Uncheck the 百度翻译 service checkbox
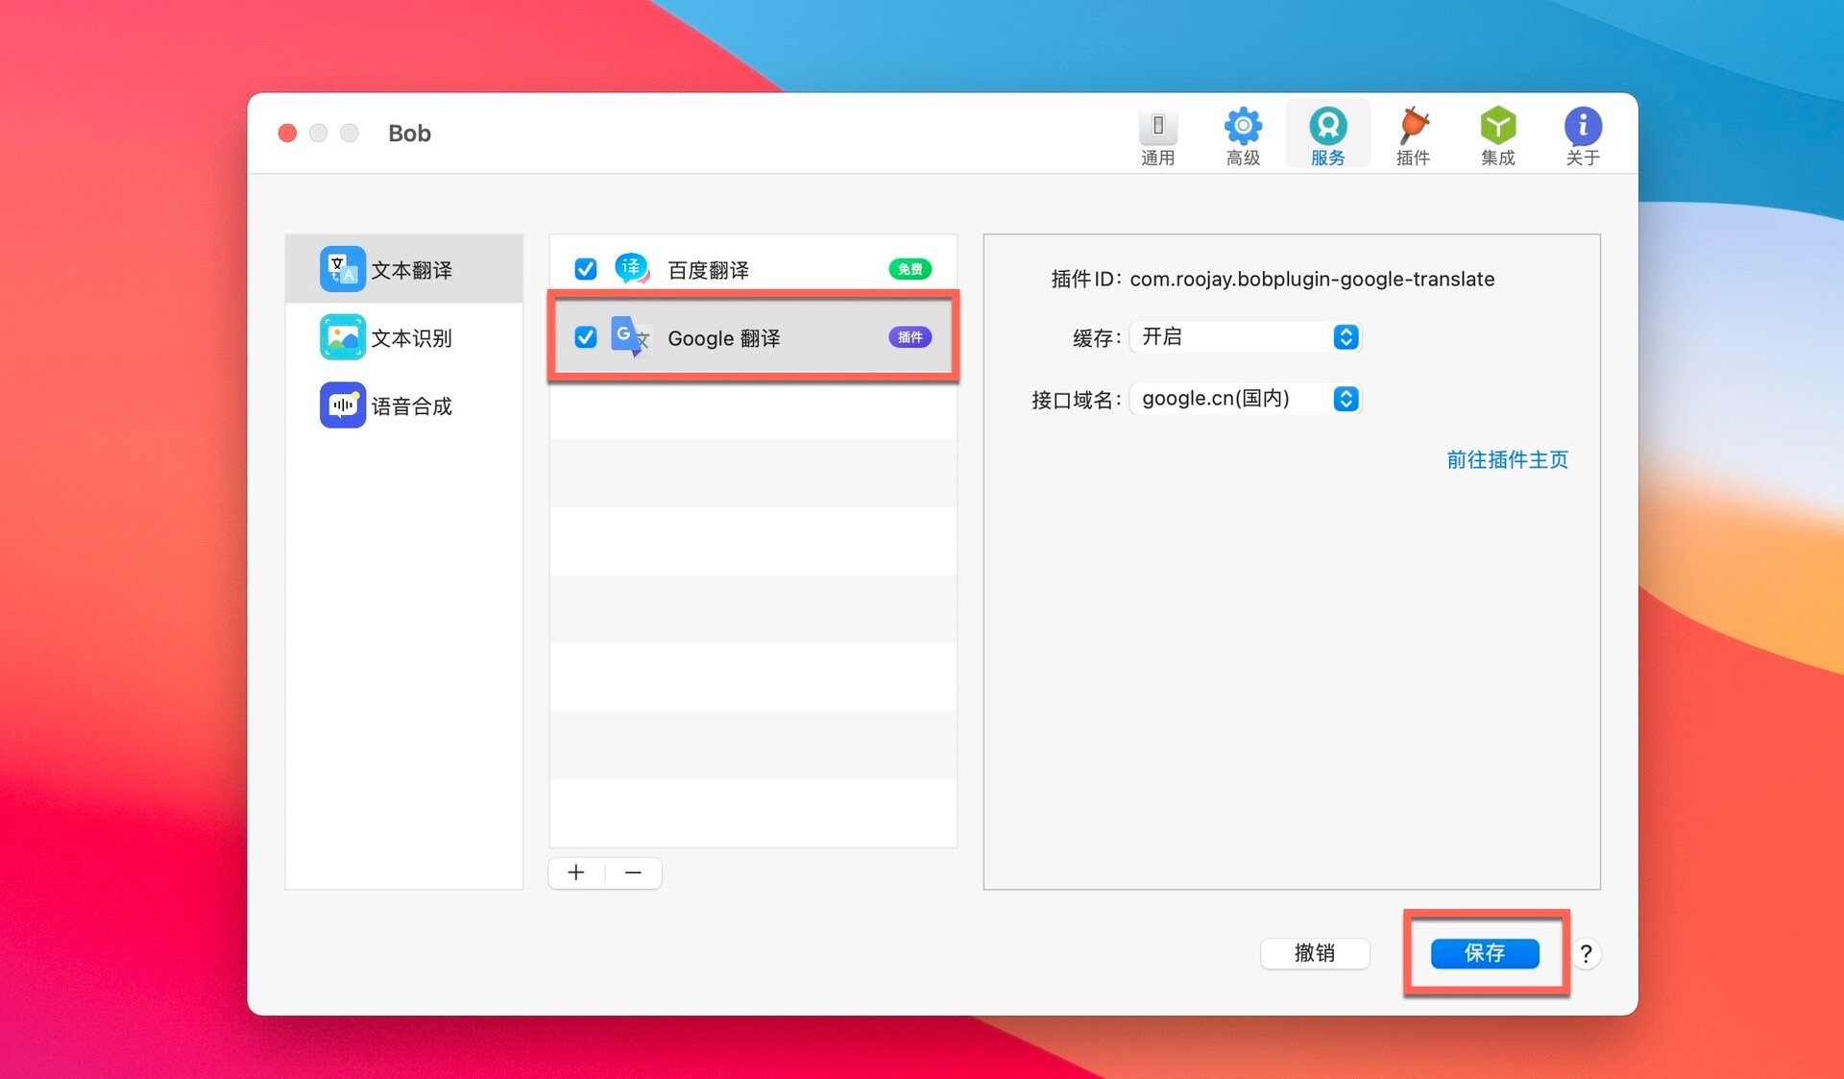Viewport: 1844px width, 1079px height. (585, 269)
